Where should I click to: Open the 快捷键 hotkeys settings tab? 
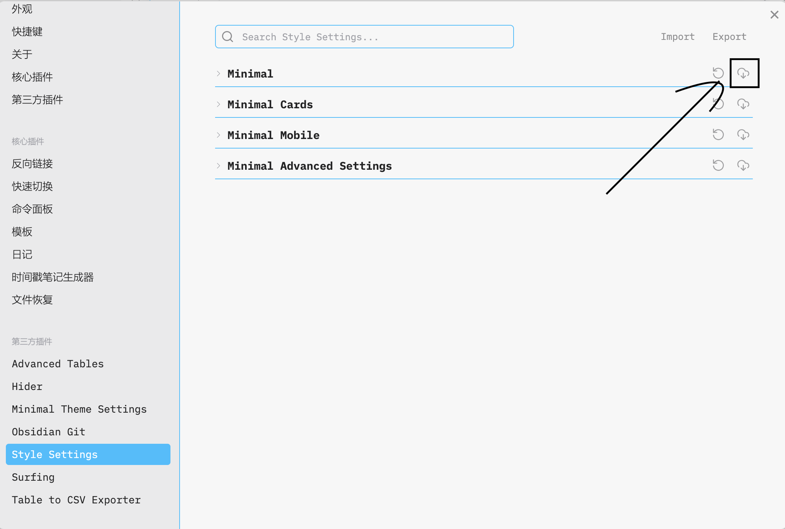coord(27,31)
